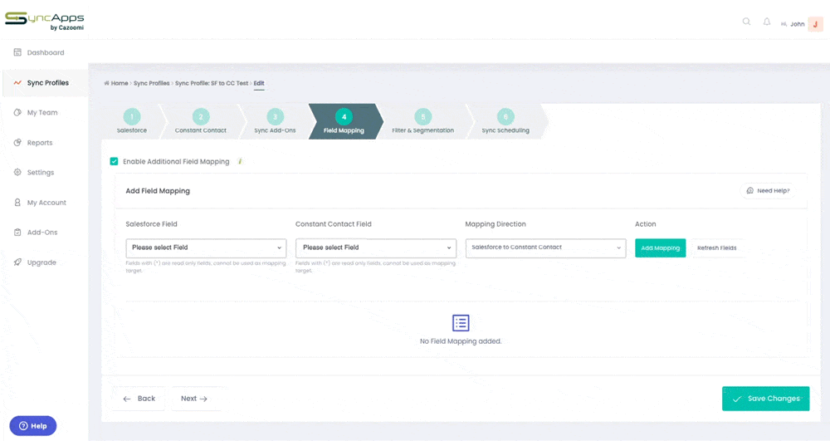Open the Mapping Direction dropdown

(x=546, y=247)
